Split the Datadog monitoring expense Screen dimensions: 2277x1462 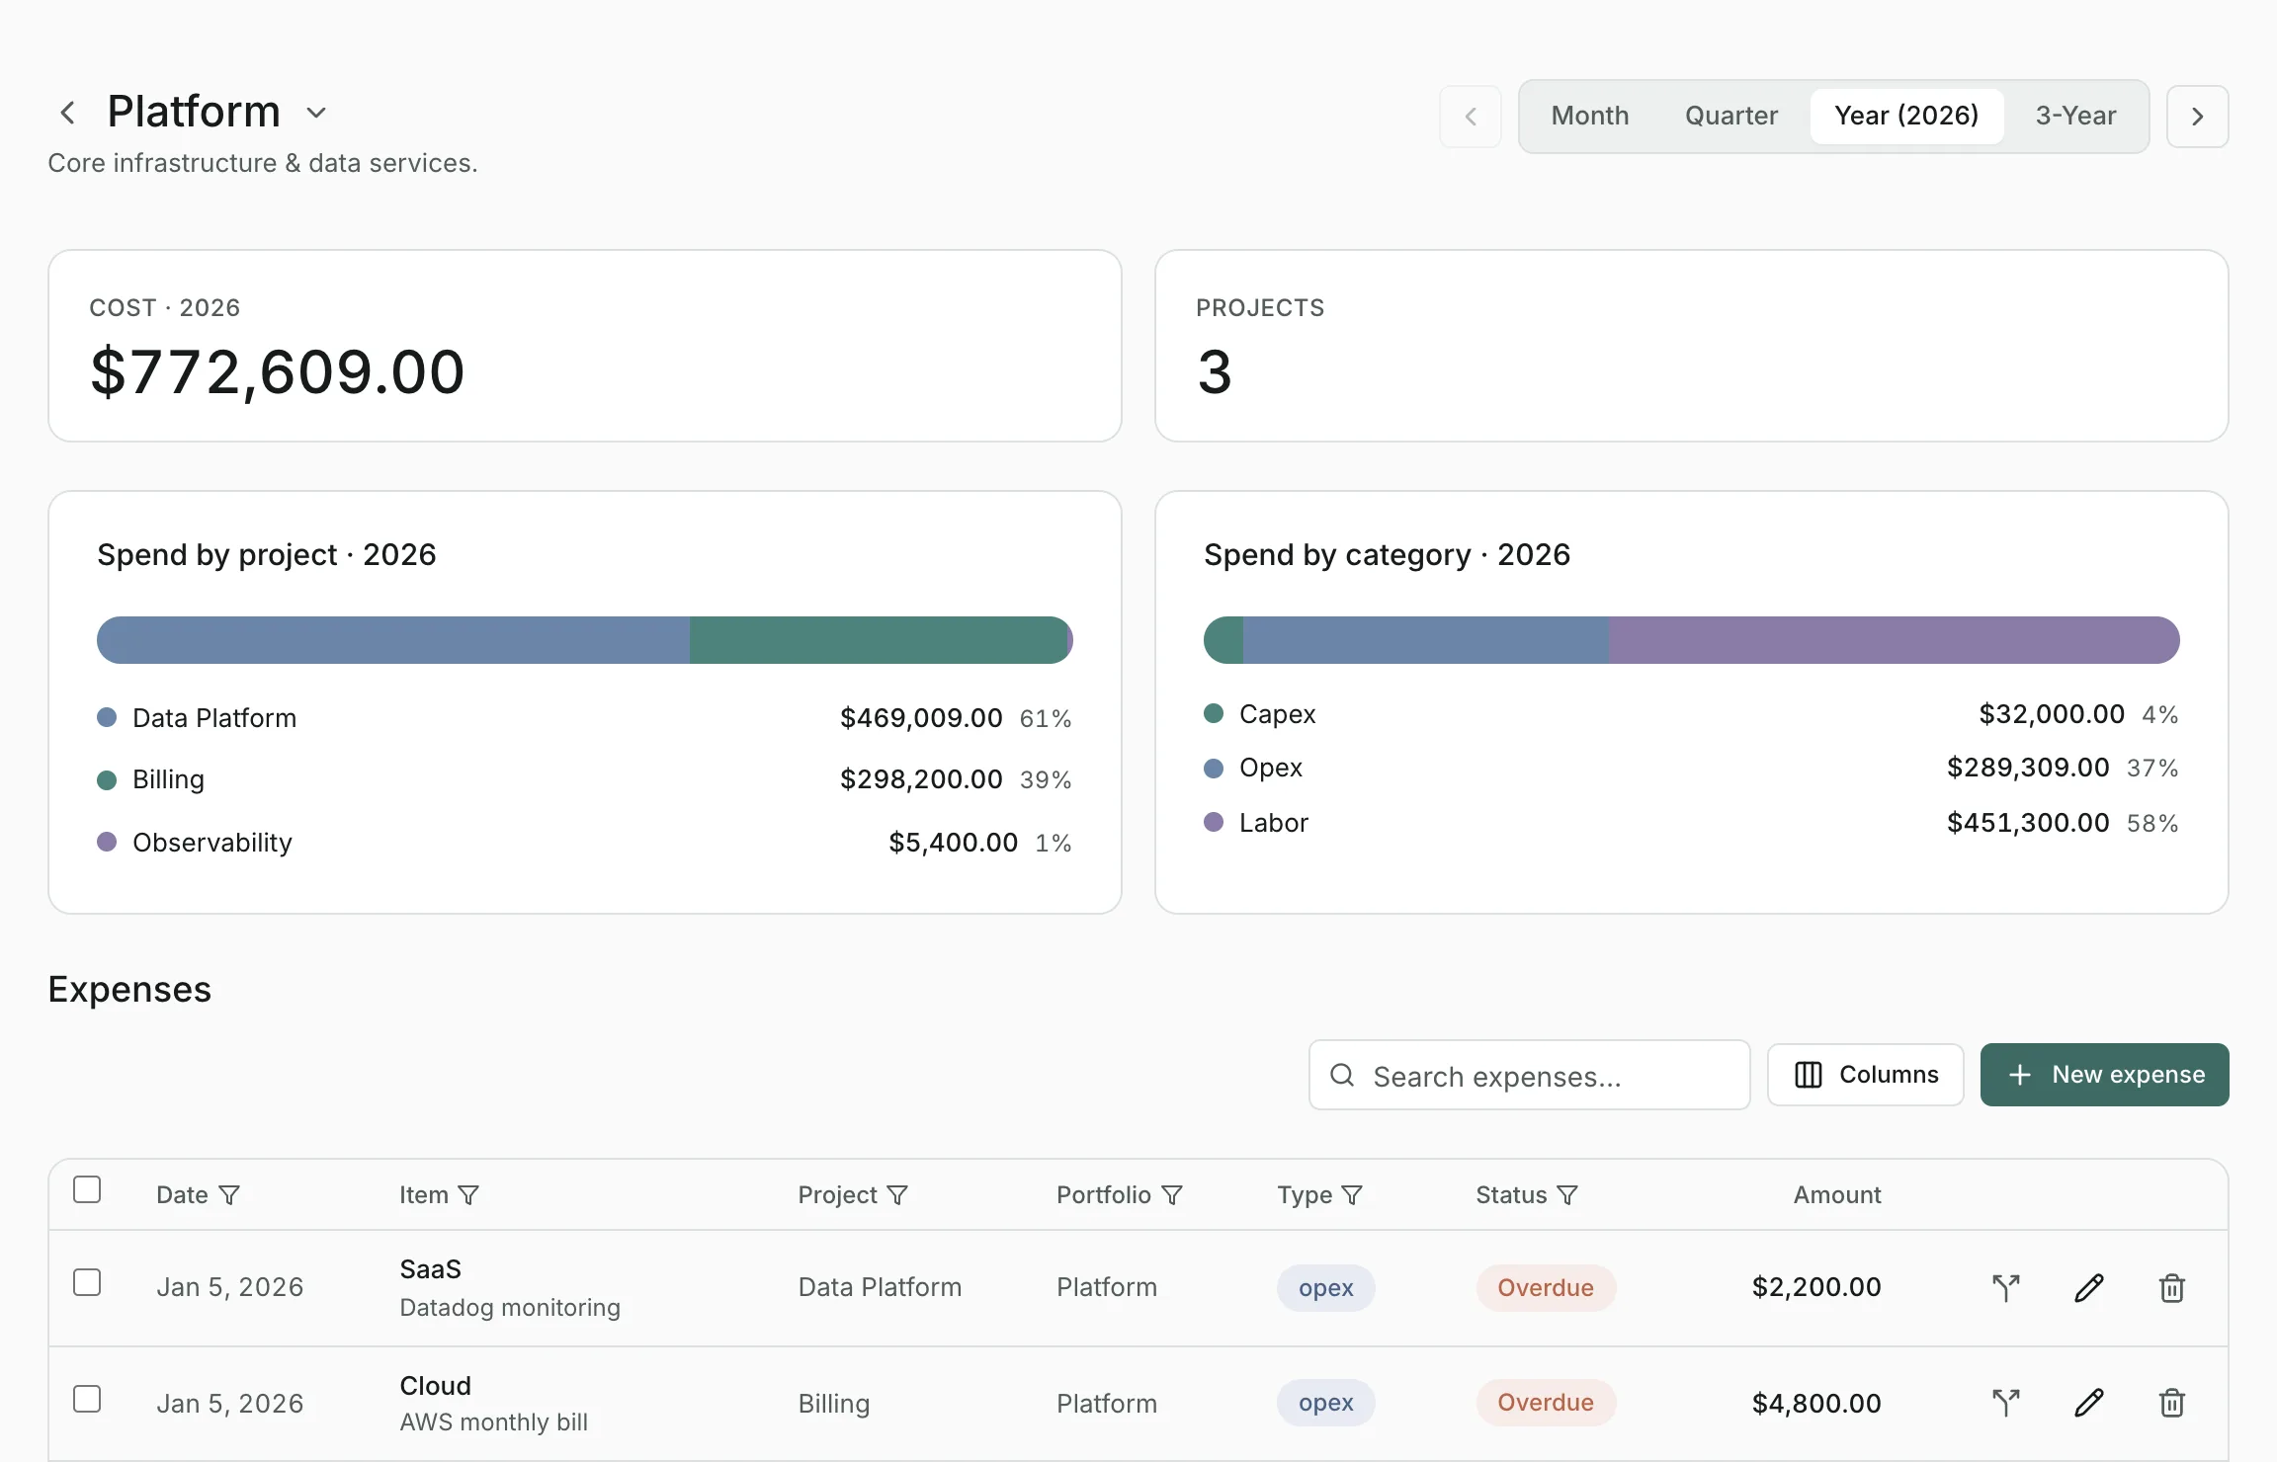pos(2005,1288)
